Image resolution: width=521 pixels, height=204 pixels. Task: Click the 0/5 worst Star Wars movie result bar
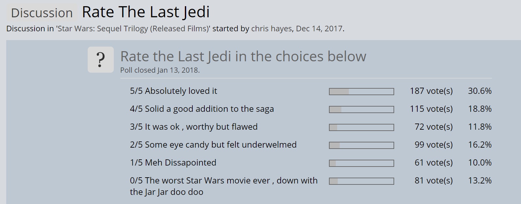click(x=362, y=181)
